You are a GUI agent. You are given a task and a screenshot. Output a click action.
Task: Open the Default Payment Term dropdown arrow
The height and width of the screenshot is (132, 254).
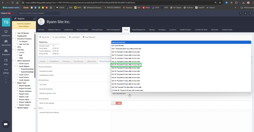tap(249, 93)
